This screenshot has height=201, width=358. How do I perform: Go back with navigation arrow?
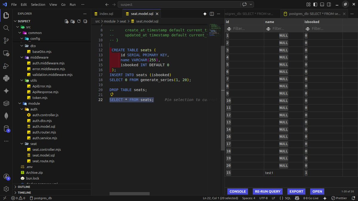pos(107,4)
